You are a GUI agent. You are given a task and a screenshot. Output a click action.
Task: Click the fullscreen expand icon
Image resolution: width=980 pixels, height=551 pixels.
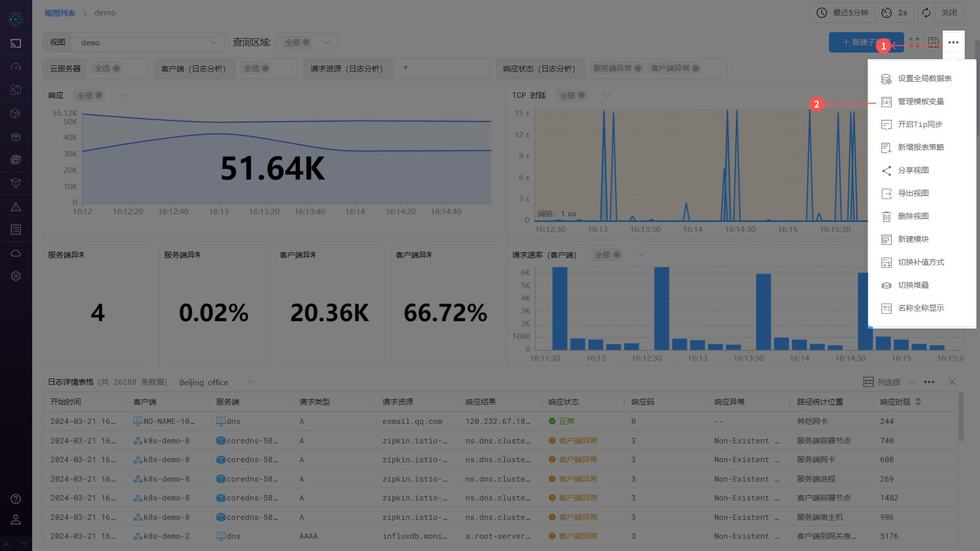pos(914,42)
